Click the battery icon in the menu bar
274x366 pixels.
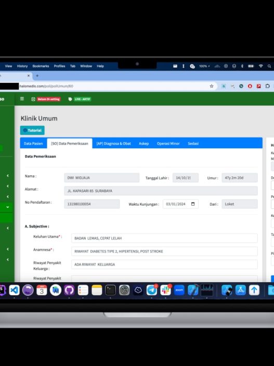pyautogui.click(x=251, y=66)
